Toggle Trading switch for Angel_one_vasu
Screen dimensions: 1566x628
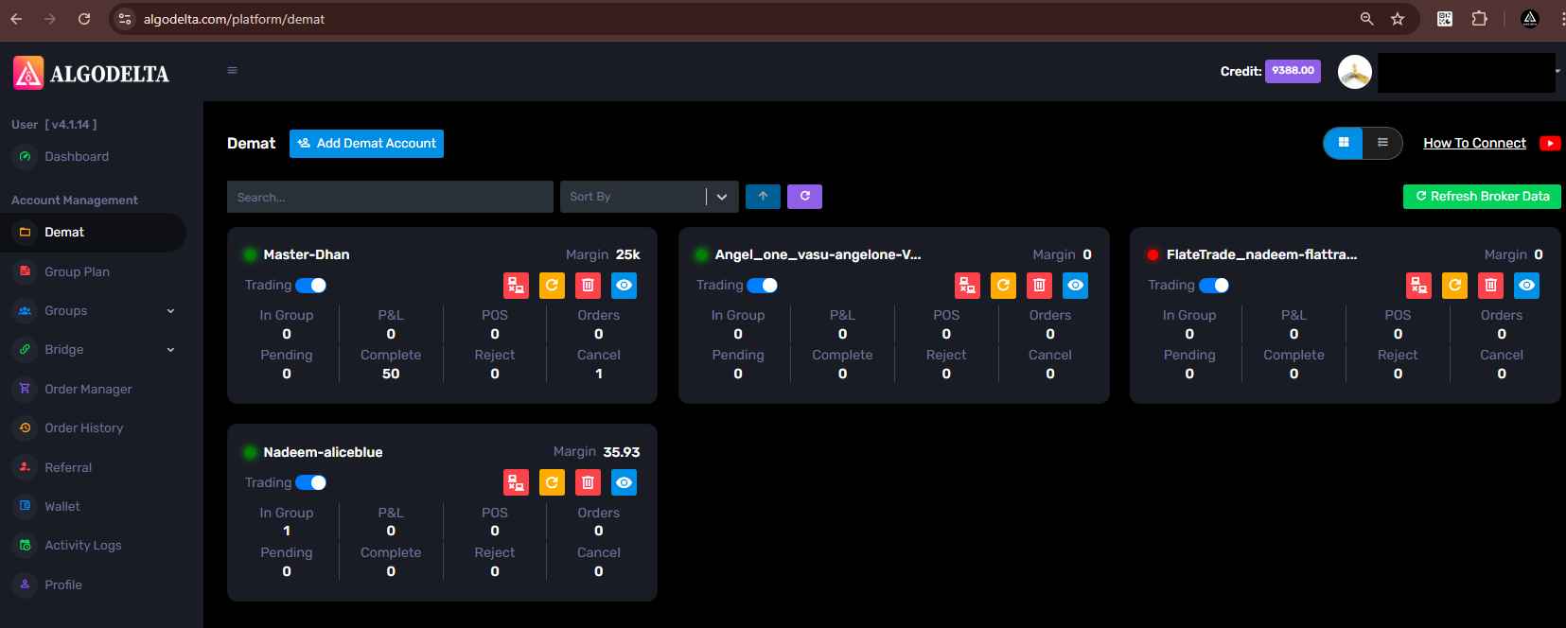coord(763,286)
